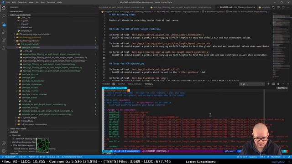
Task: Kill terminal with trash icon
Action: [278, 84]
